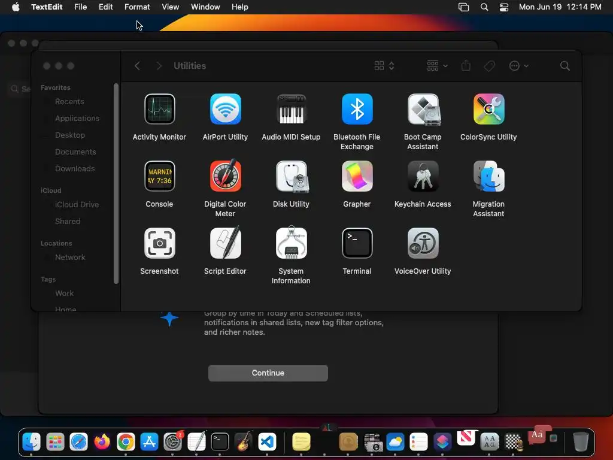Image resolution: width=613 pixels, height=460 pixels.
Task: Select iCloud Drive in the sidebar
Action: [x=77, y=205]
